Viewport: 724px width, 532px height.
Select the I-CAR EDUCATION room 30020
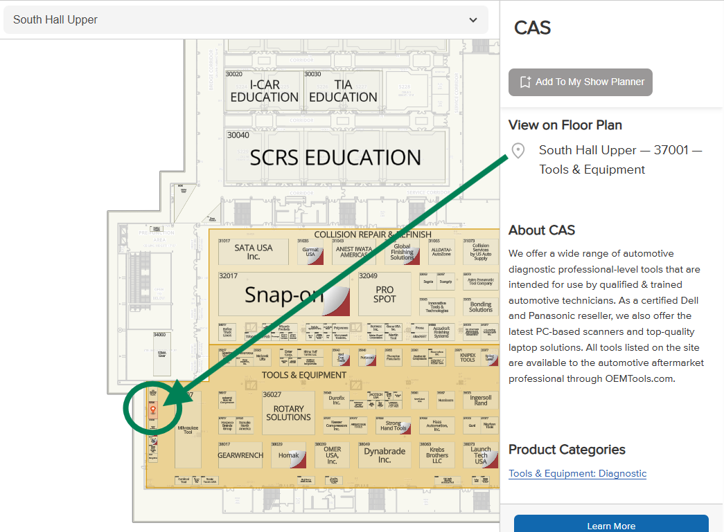[x=264, y=91]
